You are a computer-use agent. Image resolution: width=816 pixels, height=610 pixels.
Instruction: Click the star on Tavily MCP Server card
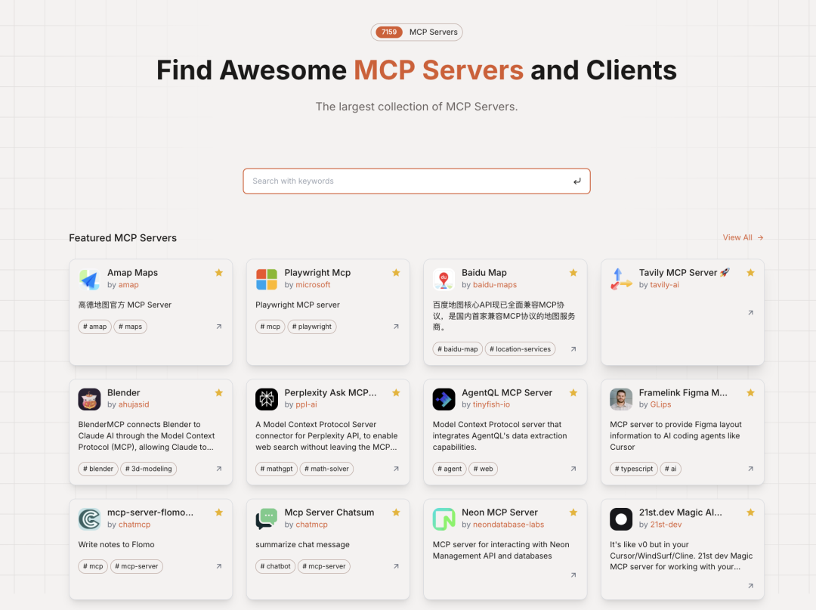tap(750, 273)
